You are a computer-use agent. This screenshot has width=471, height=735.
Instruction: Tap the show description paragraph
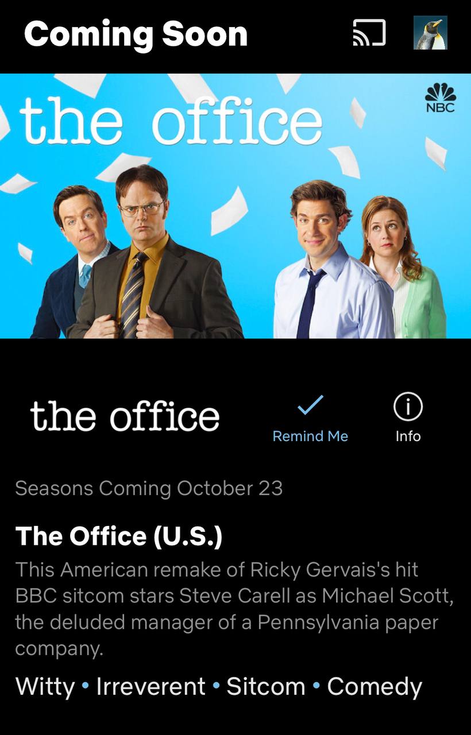click(234, 609)
